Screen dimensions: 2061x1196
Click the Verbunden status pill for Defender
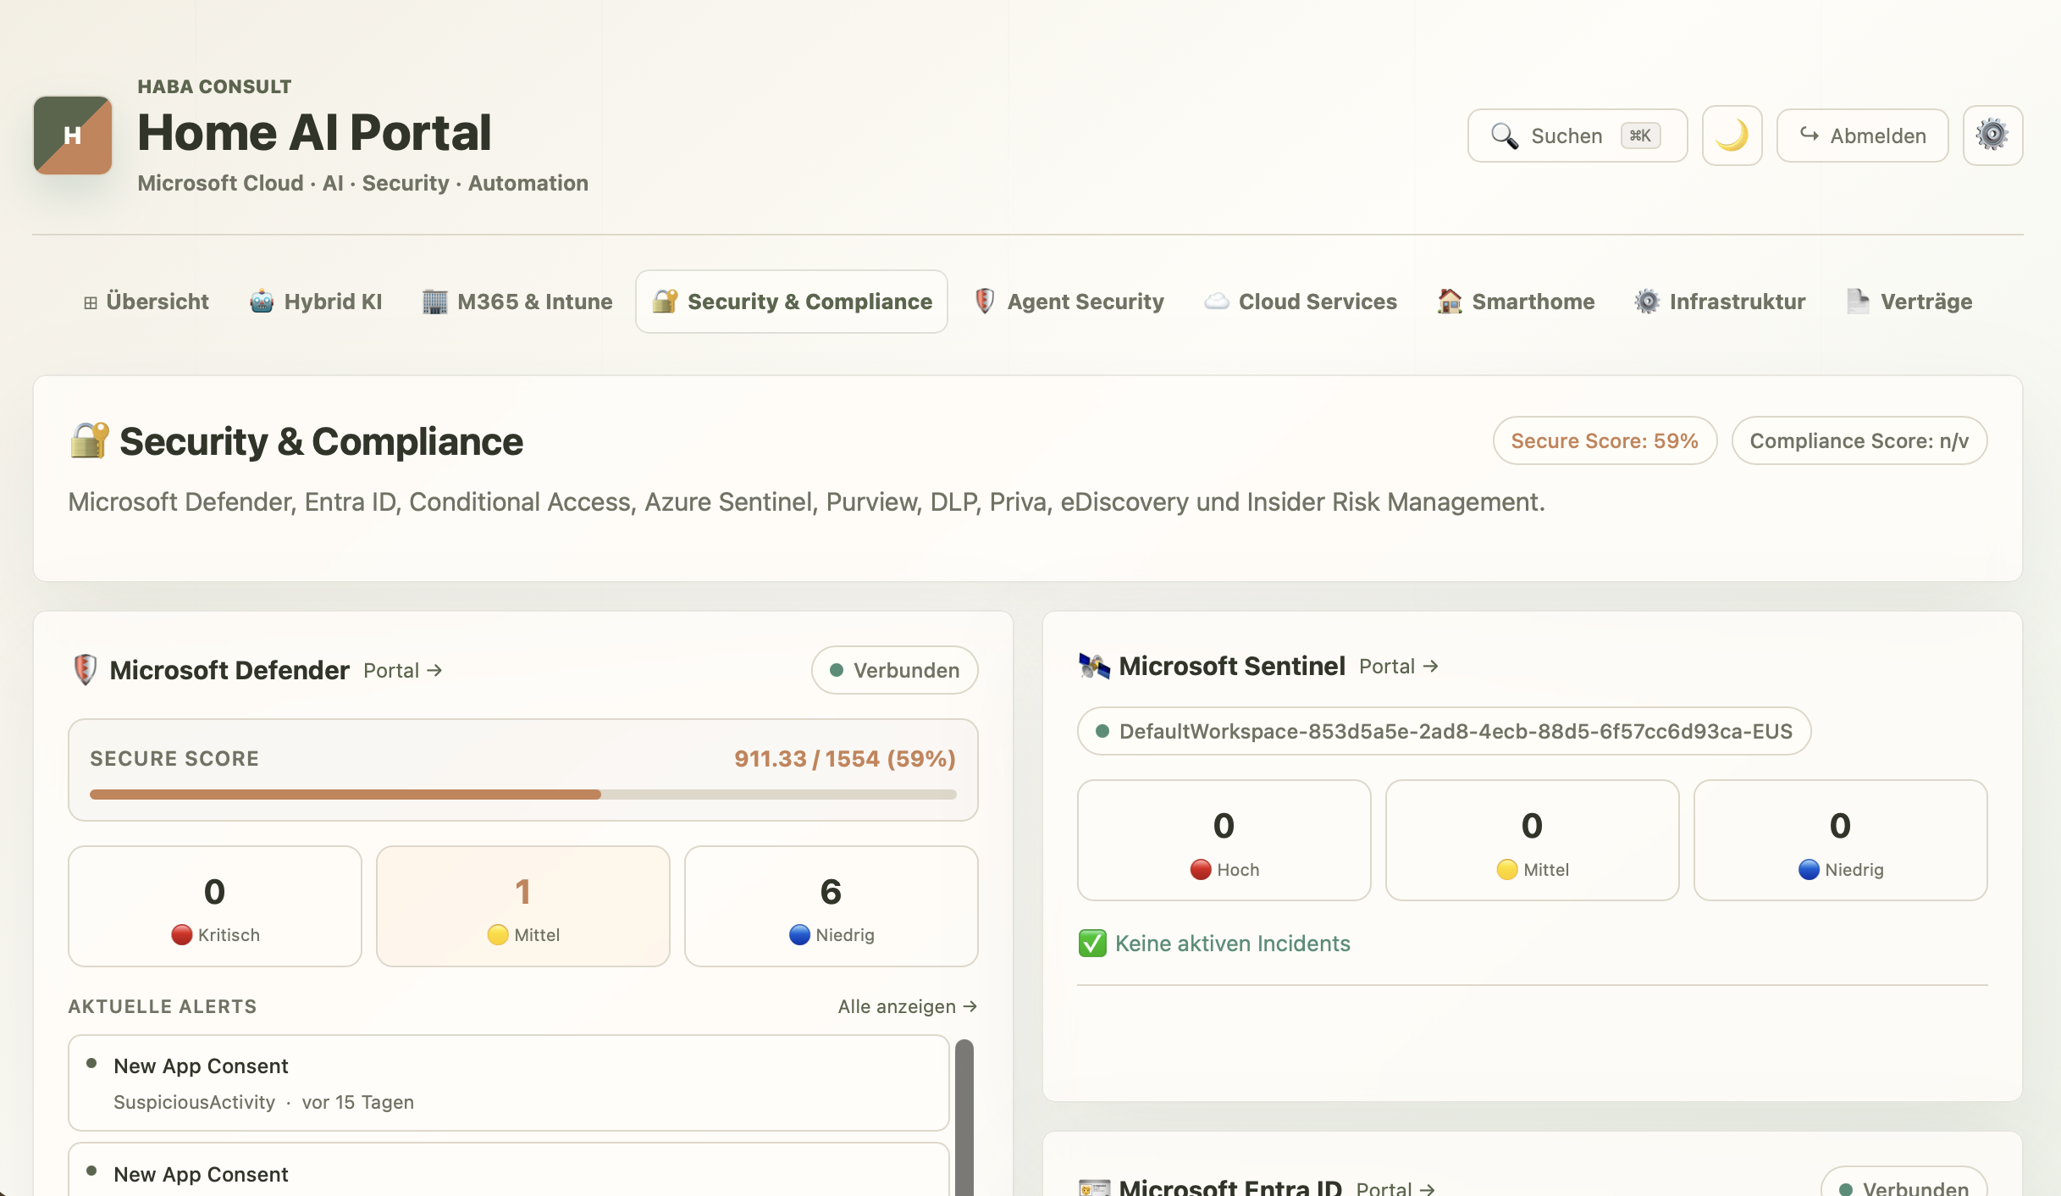coord(894,671)
